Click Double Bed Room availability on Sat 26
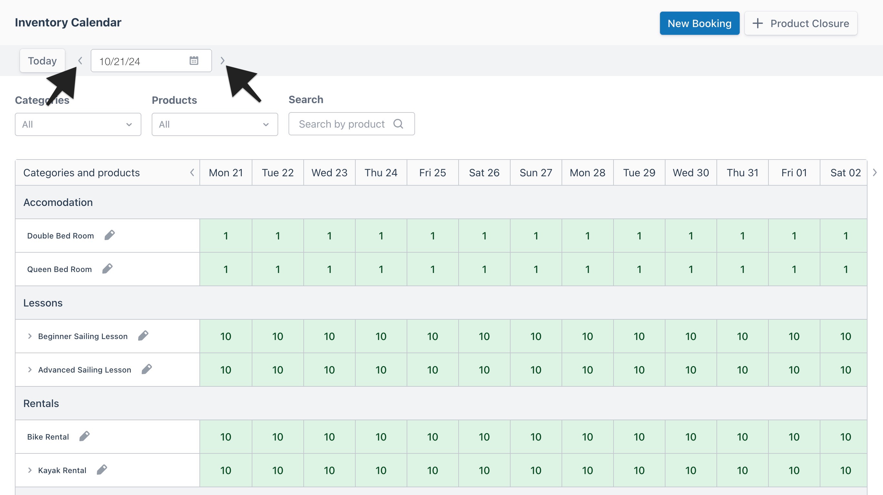The width and height of the screenshot is (883, 495). [x=484, y=236]
